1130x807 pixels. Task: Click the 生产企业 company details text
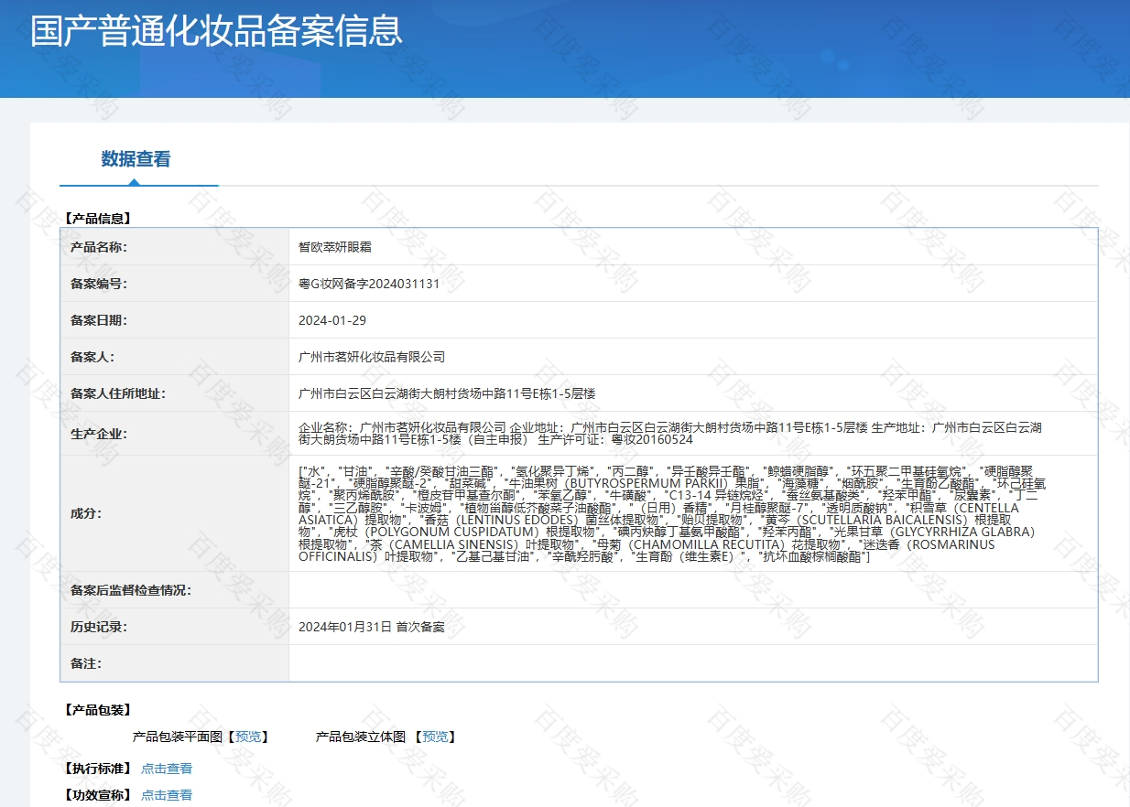pyautogui.click(x=670, y=434)
